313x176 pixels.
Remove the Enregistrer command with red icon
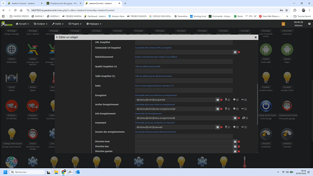coord(221,100)
